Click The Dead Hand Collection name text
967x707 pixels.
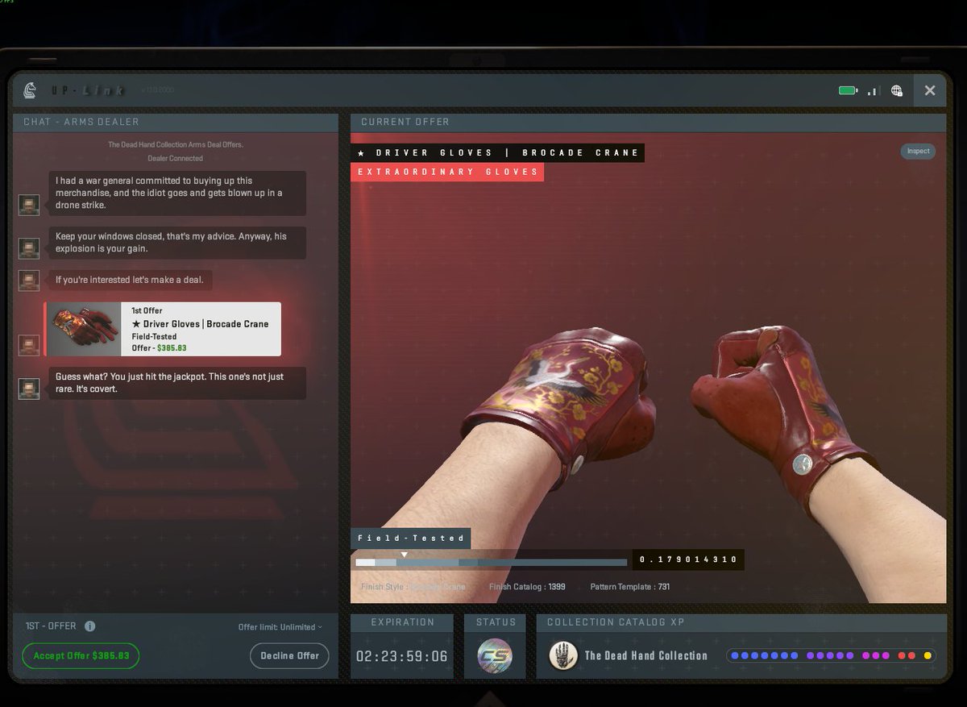[645, 655]
